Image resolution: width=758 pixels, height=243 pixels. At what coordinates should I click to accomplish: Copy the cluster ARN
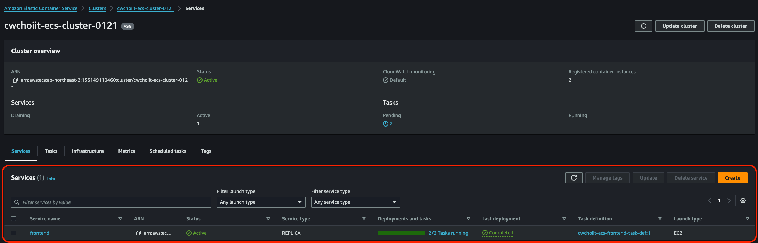[x=15, y=80]
